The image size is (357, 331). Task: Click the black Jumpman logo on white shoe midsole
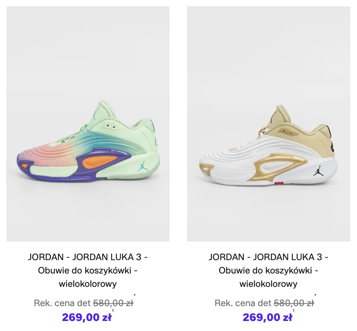point(317,170)
